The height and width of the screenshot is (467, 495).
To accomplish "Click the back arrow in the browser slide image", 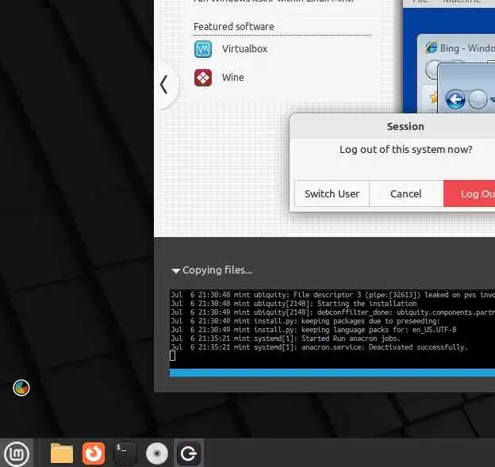I will (x=455, y=100).
